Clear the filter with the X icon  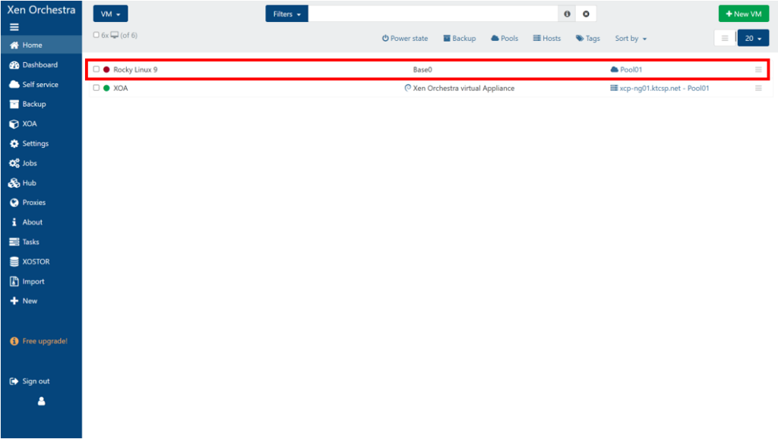(x=585, y=14)
